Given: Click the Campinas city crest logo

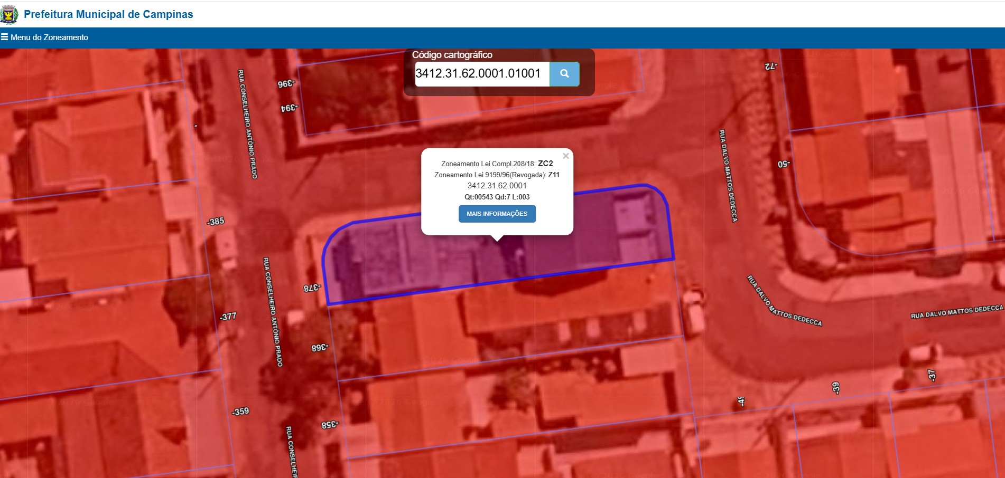Looking at the screenshot, I should (9, 14).
